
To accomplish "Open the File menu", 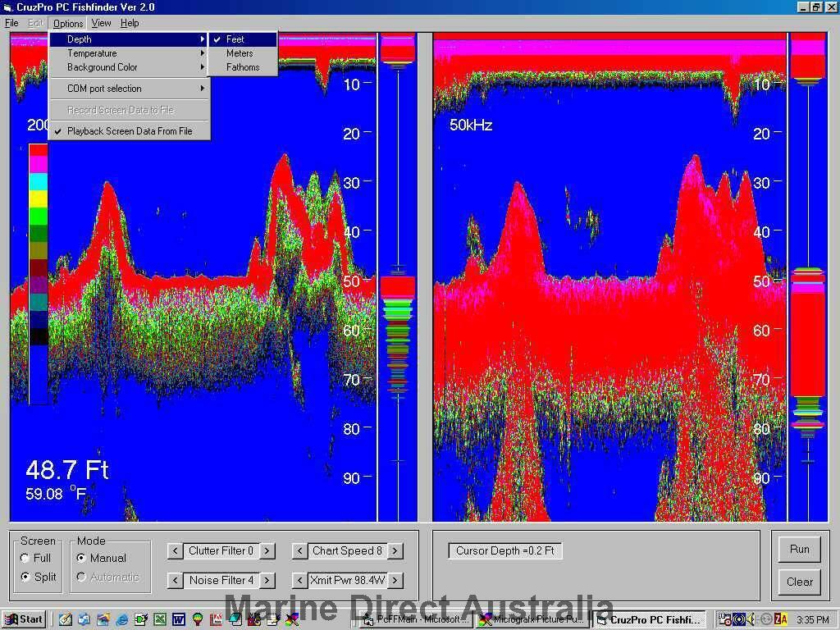I will (11, 23).
